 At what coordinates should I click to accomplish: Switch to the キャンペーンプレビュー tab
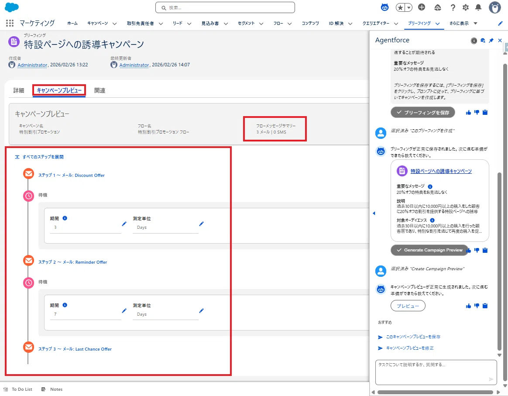pos(59,90)
